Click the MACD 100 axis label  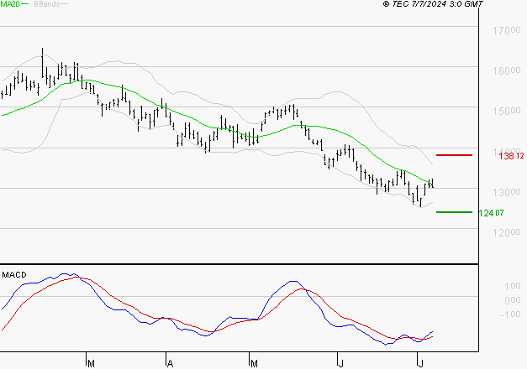pyautogui.click(x=513, y=286)
